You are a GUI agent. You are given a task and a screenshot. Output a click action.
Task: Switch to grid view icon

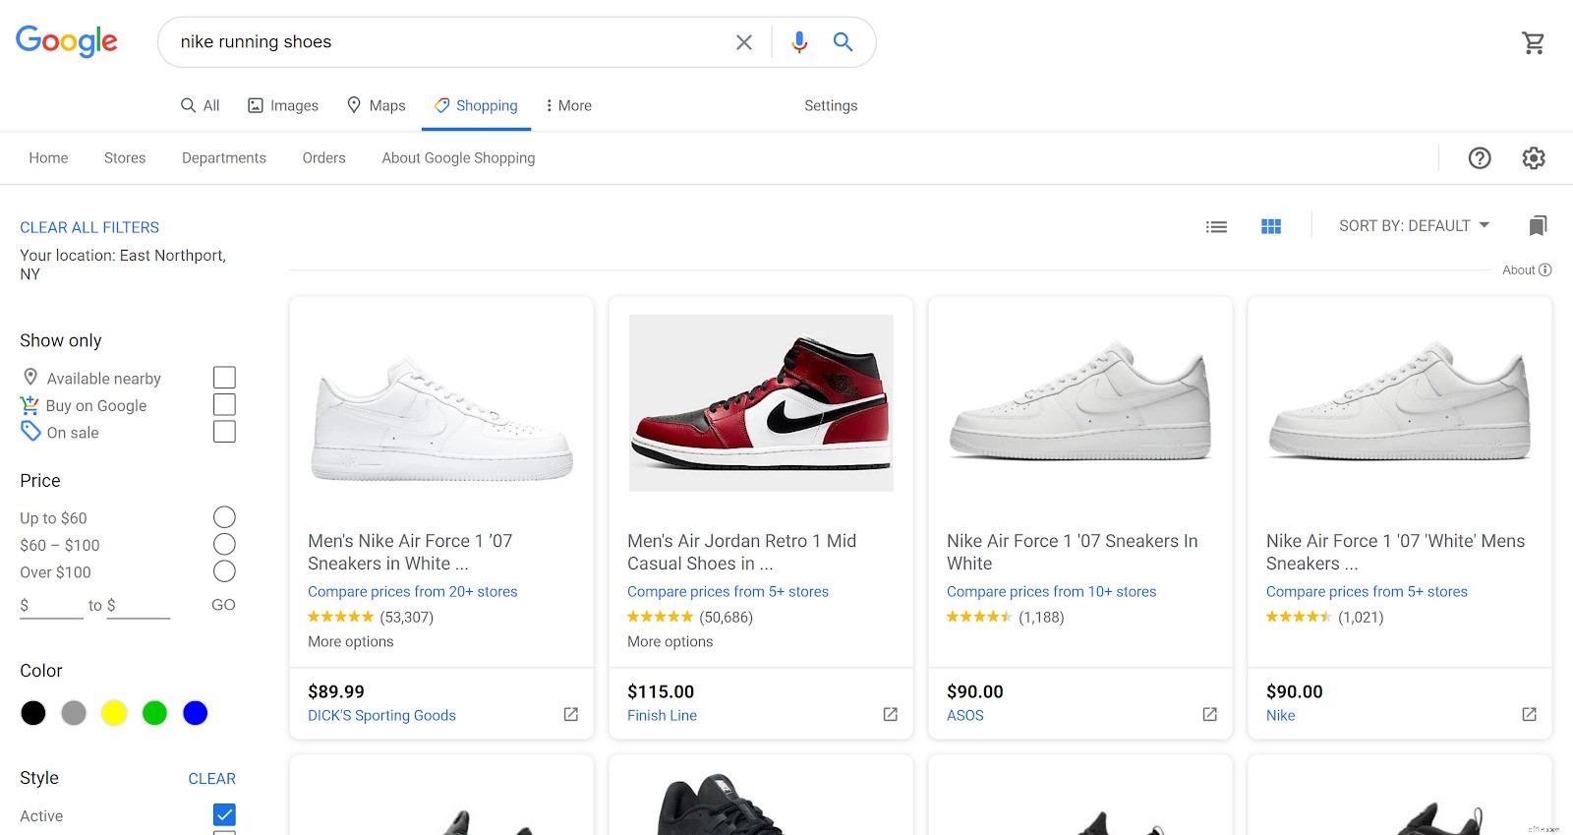pyautogui.click(x=1271, y=226)
